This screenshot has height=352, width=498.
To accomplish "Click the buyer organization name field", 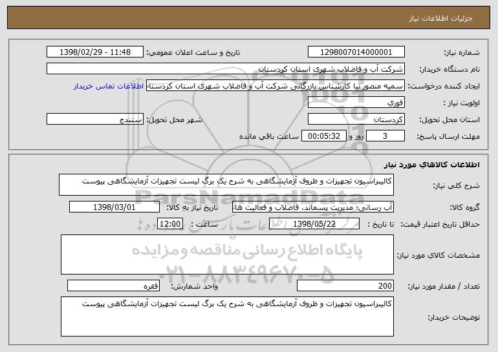I will [226, 69].
